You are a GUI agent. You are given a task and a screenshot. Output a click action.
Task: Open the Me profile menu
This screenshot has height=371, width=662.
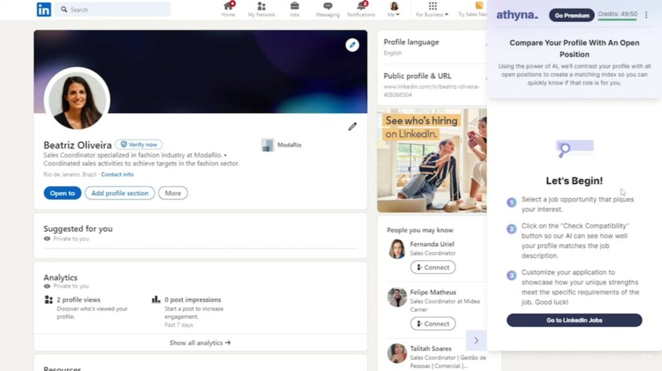click(394, 9)
